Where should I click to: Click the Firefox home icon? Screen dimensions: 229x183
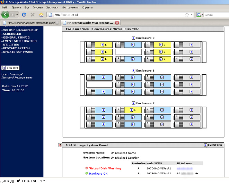pyautogui.click(x=42, y=15)
